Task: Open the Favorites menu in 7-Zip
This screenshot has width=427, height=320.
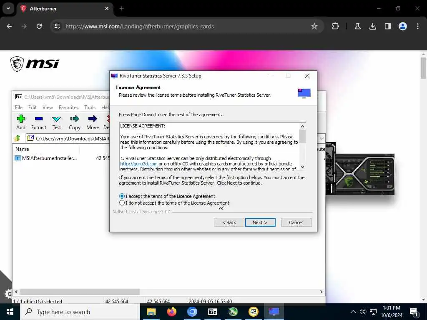Action: (68, 107)
